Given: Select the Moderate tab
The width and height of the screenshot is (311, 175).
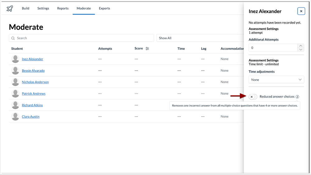Looking at the screenshot, I should click(84, 8).
